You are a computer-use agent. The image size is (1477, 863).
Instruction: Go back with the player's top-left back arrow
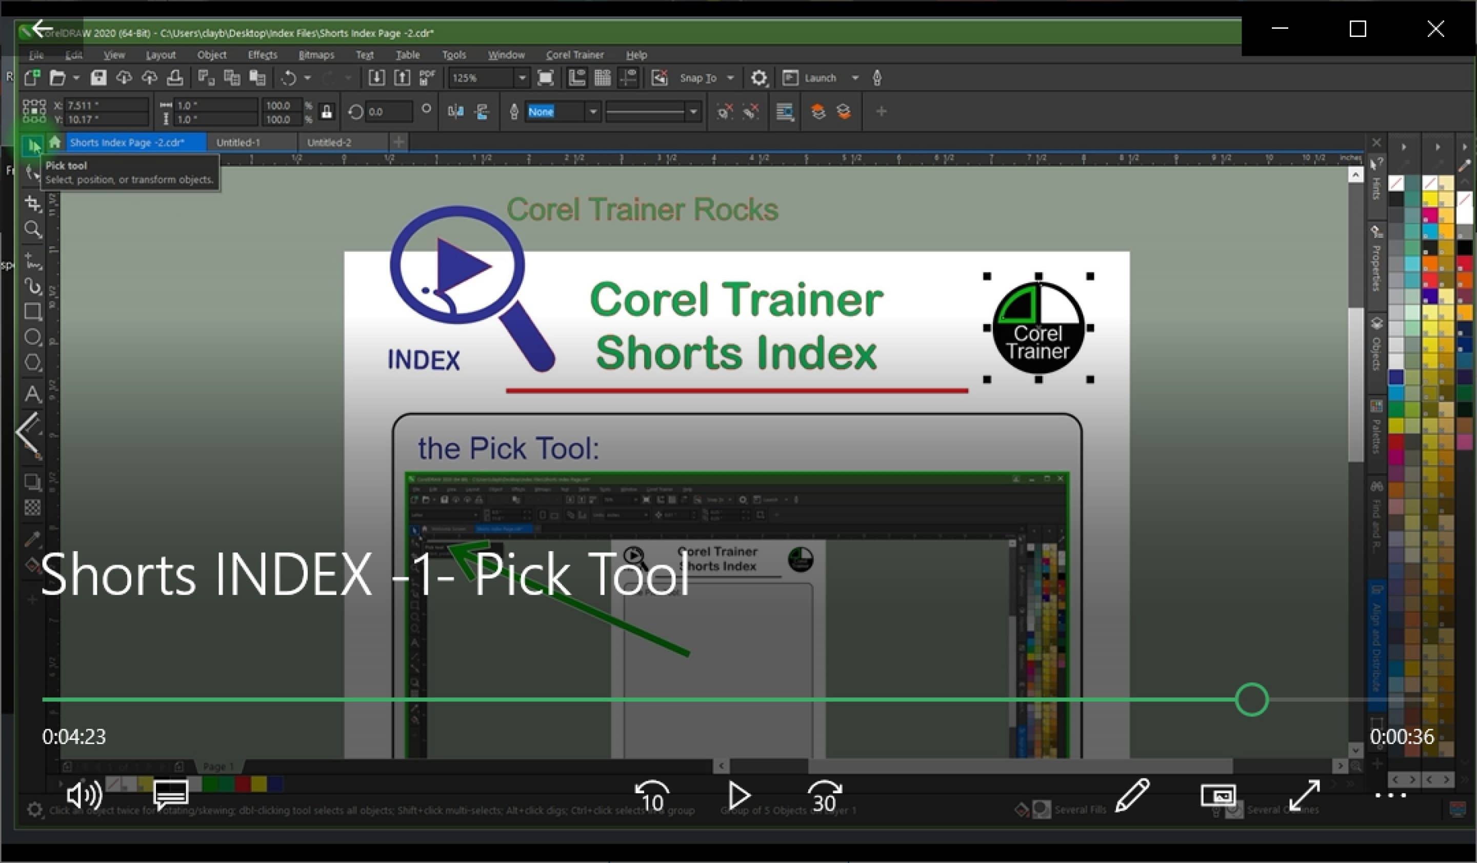tap(42, 28)
